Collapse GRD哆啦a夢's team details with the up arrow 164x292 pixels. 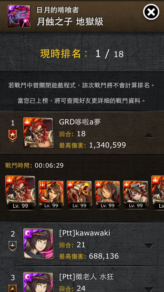tap(149, 135)
